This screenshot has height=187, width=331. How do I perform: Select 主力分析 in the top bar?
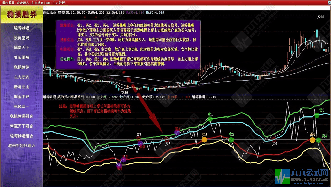(58, 3)
